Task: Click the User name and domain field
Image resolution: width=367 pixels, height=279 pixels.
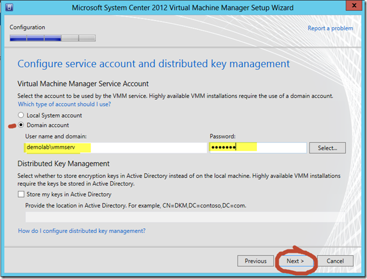Action: click(115, 148)
